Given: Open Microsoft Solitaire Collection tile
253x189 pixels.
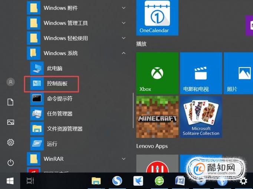Looking at the screenshot, I should pos(201,117).
